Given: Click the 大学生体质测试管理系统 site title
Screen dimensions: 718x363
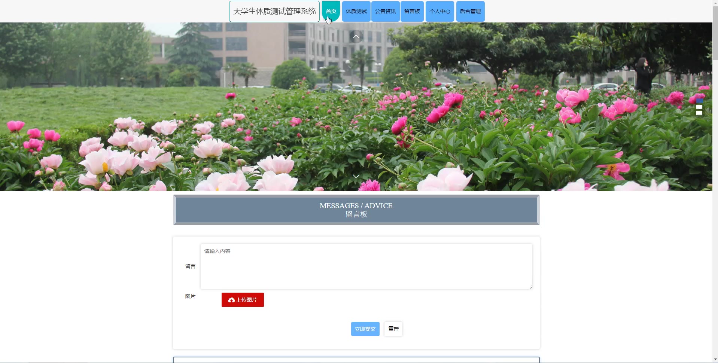Looking at the screenshot, I should pos(274,11).
